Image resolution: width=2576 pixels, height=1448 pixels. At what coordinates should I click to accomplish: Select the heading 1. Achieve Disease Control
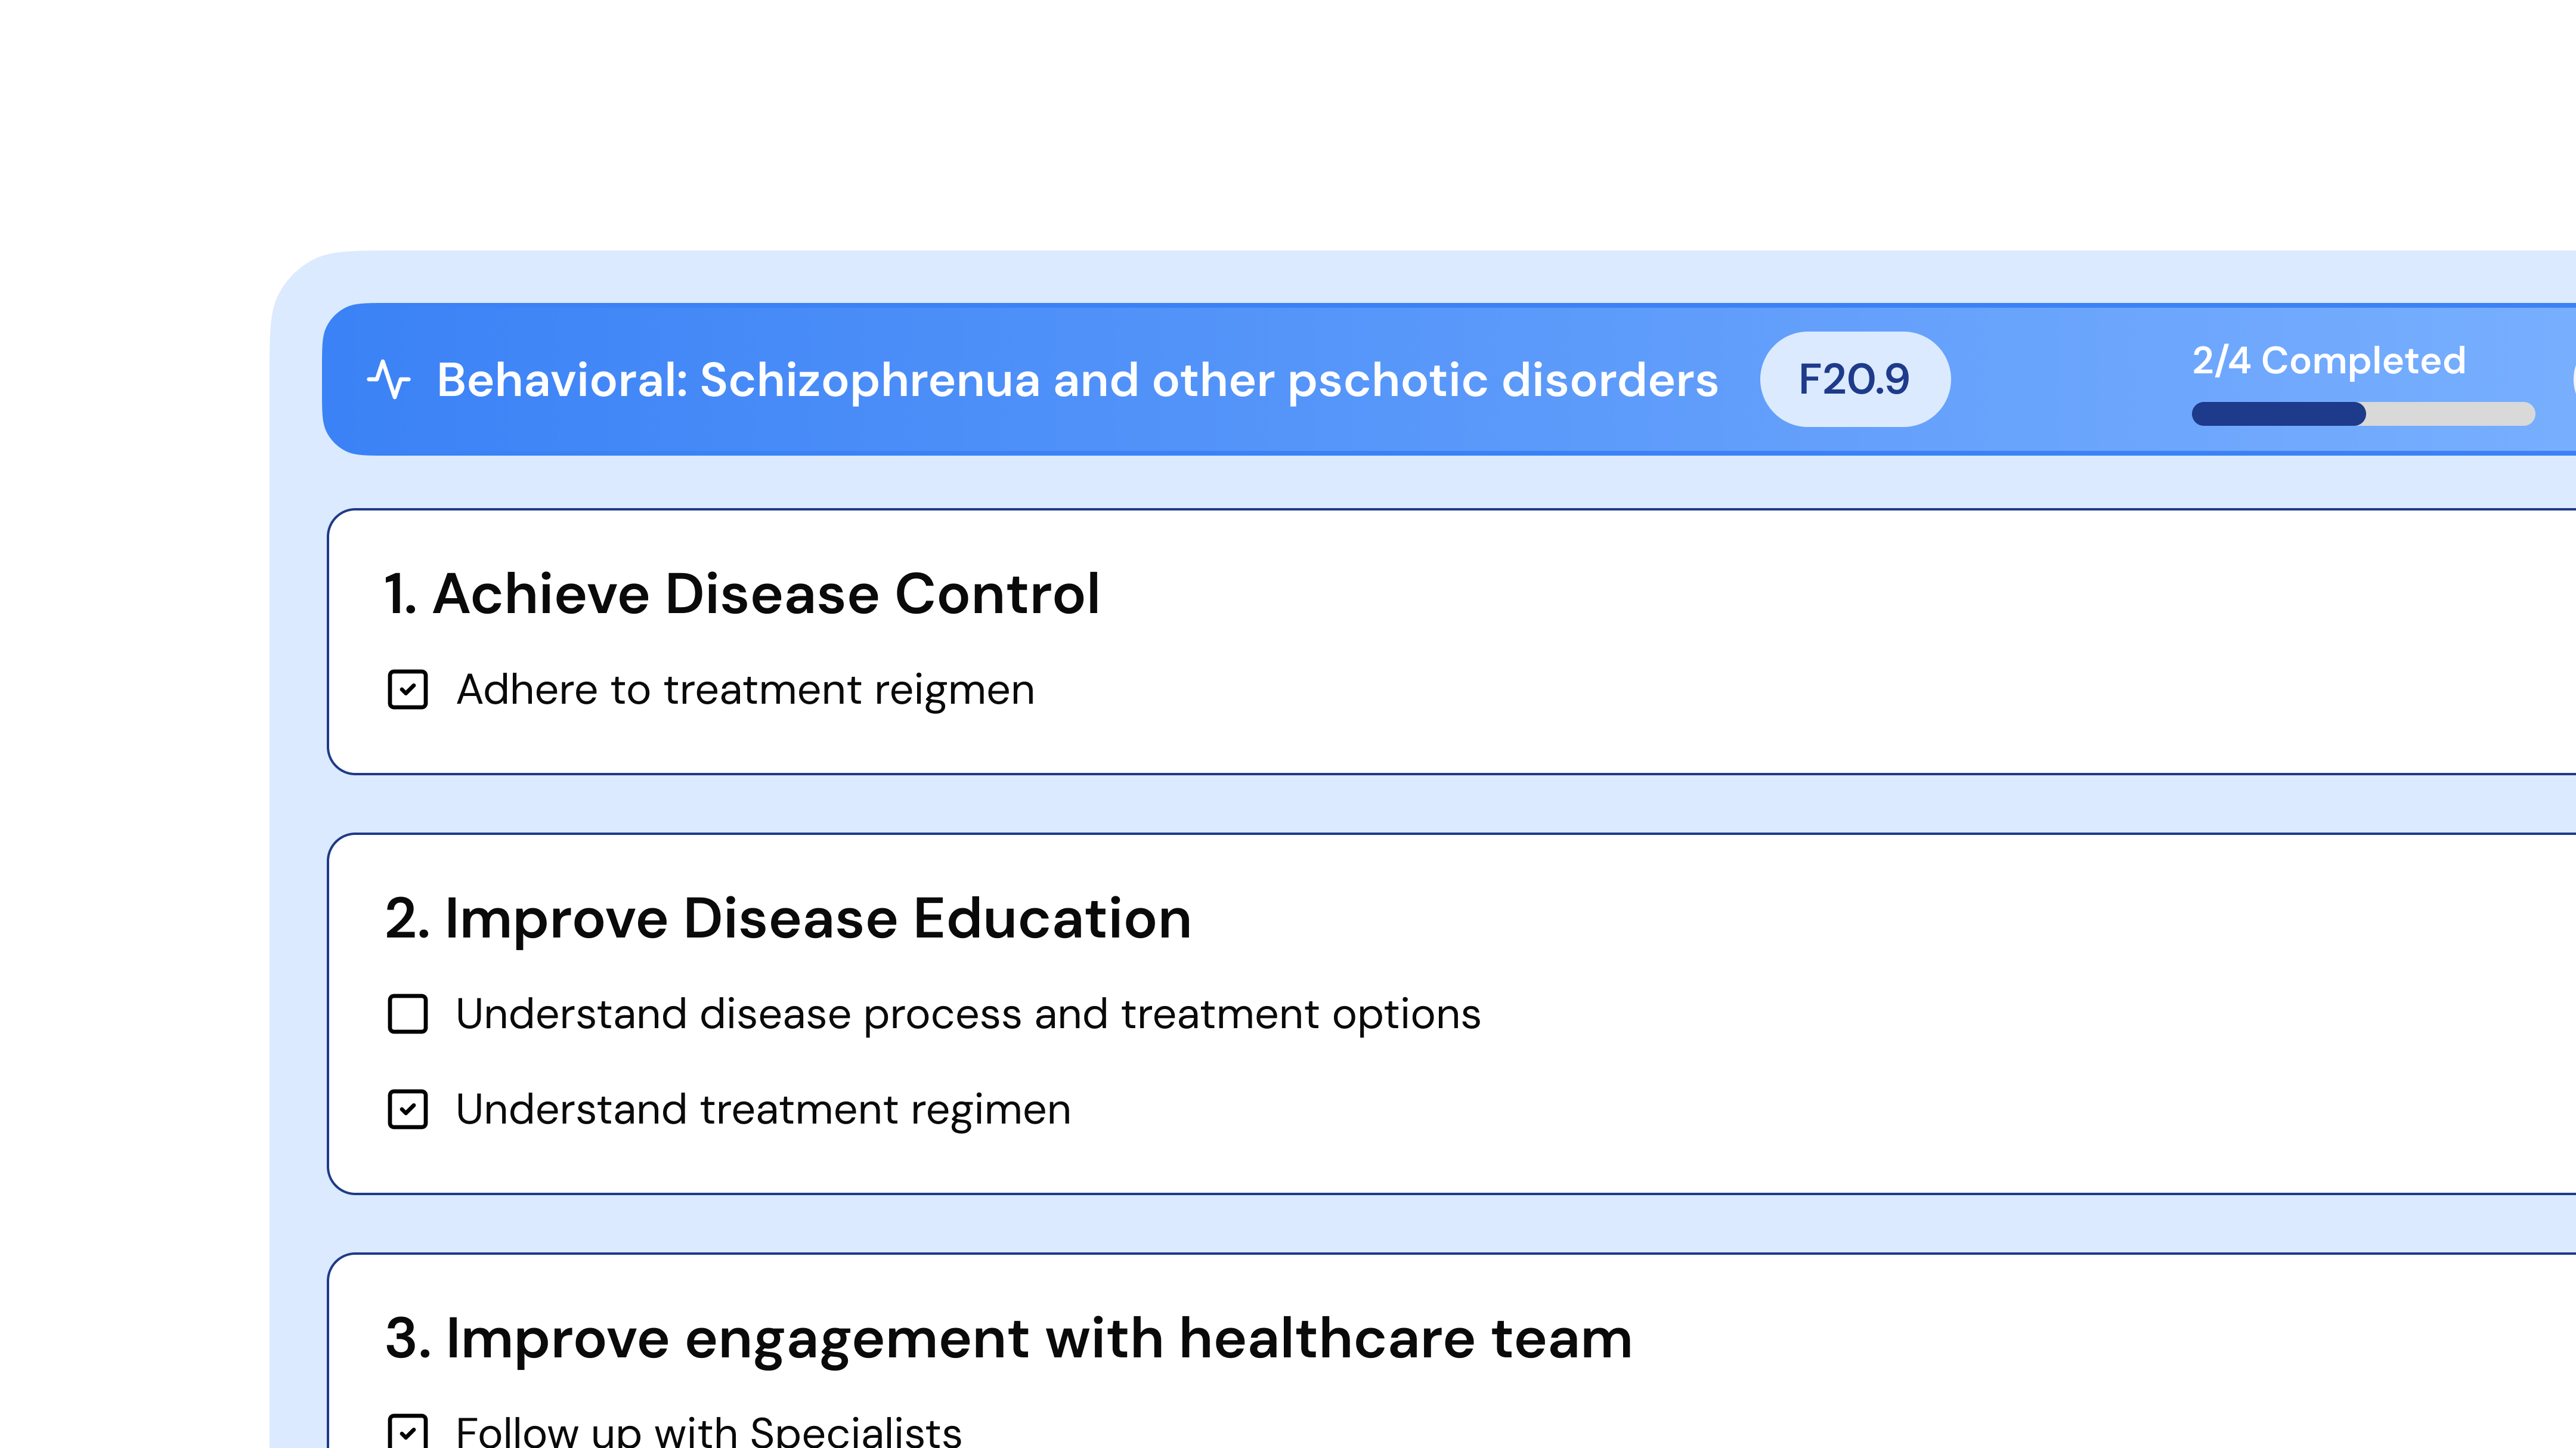pyautogui.click(x=743, y=594)
